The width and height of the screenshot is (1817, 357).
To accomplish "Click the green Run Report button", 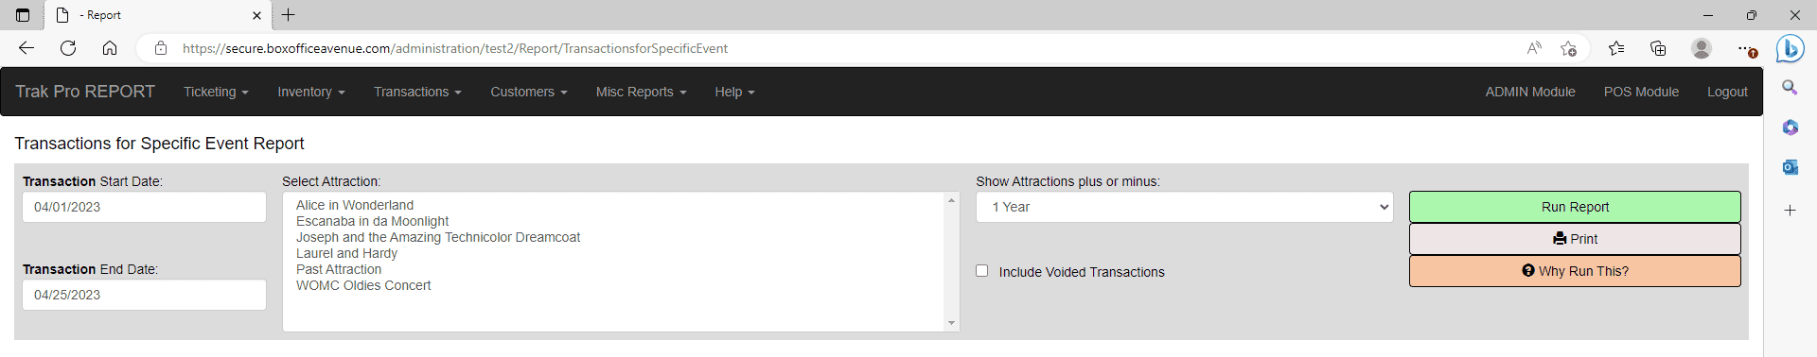I will (1575, 207).
